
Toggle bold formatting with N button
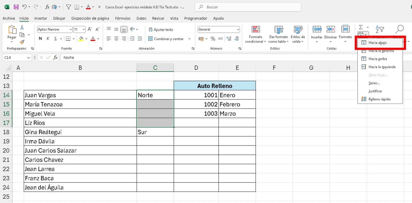(40, 39)
